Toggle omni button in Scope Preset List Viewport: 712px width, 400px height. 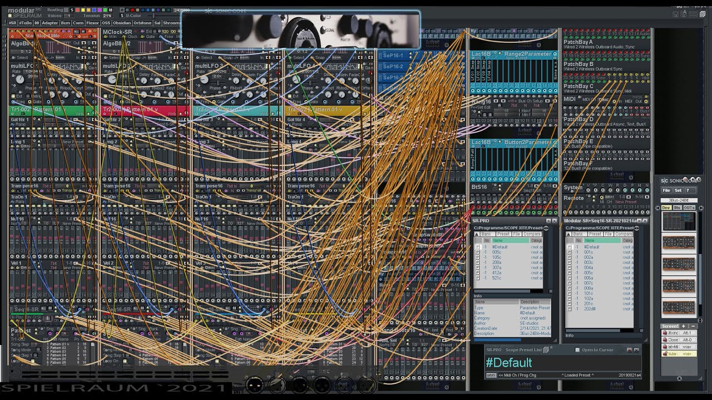tap(491, 375)
